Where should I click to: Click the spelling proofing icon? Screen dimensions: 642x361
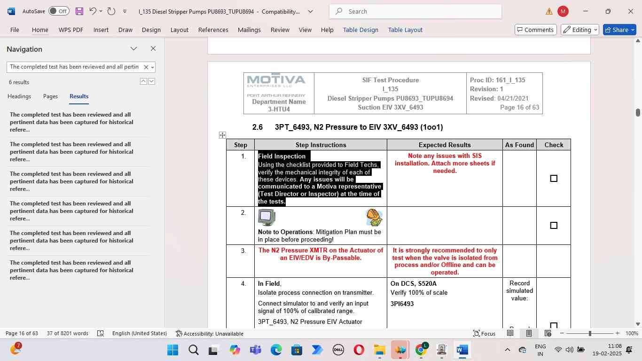point(100,333)
